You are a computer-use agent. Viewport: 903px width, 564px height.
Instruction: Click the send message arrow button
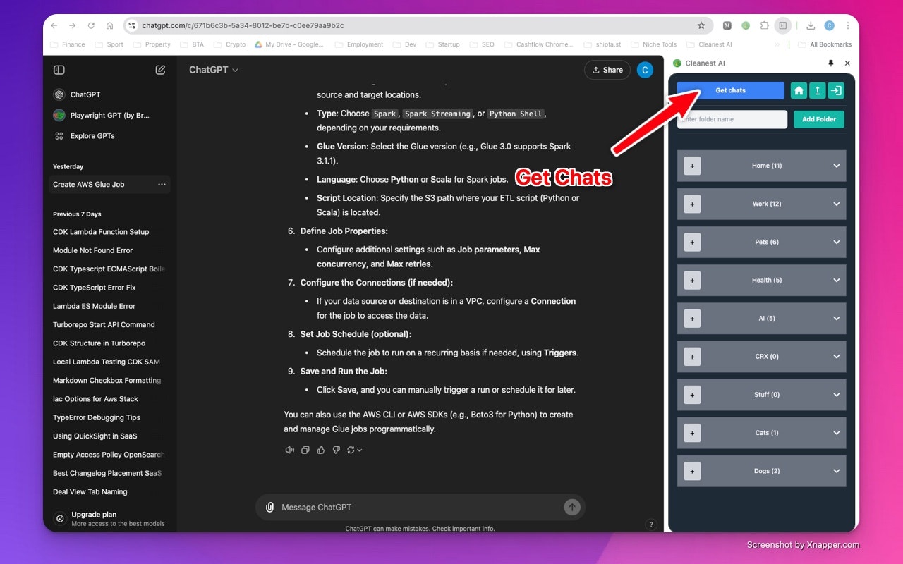(x=572, y=507)
